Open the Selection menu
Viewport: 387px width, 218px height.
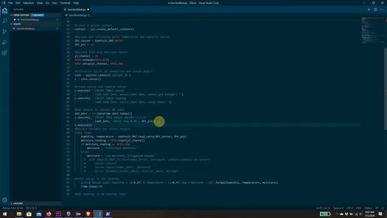click(x=28, y=3)
